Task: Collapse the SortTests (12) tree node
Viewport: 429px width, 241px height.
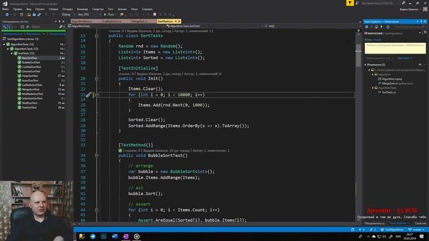Action: (12, 54)
